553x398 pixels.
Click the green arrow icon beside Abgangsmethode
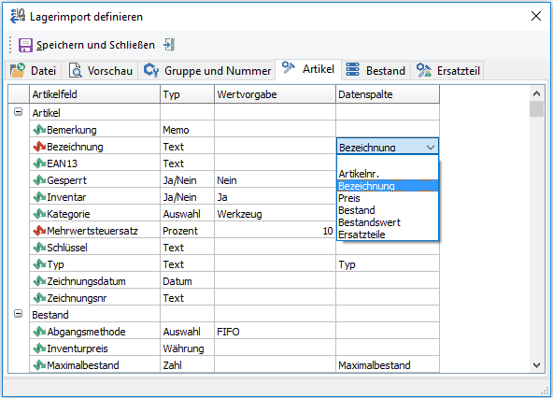pos(39,332)
